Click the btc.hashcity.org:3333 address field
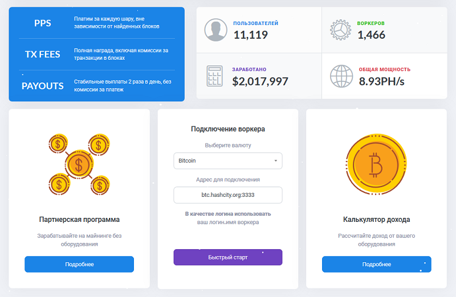 tap(227, 195)
